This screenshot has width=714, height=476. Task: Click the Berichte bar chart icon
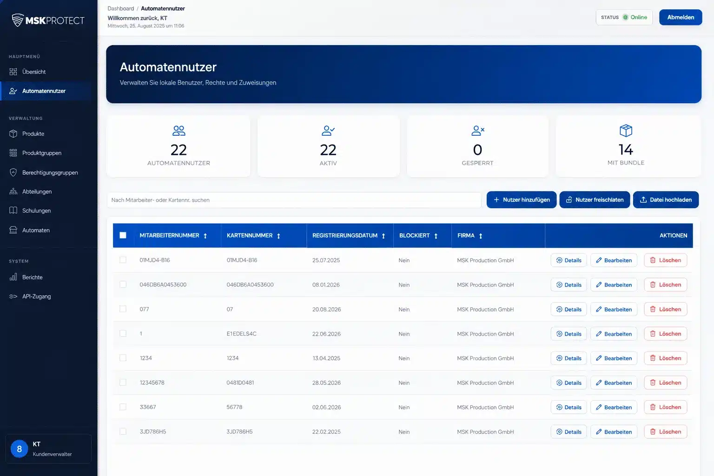point(13,277)
